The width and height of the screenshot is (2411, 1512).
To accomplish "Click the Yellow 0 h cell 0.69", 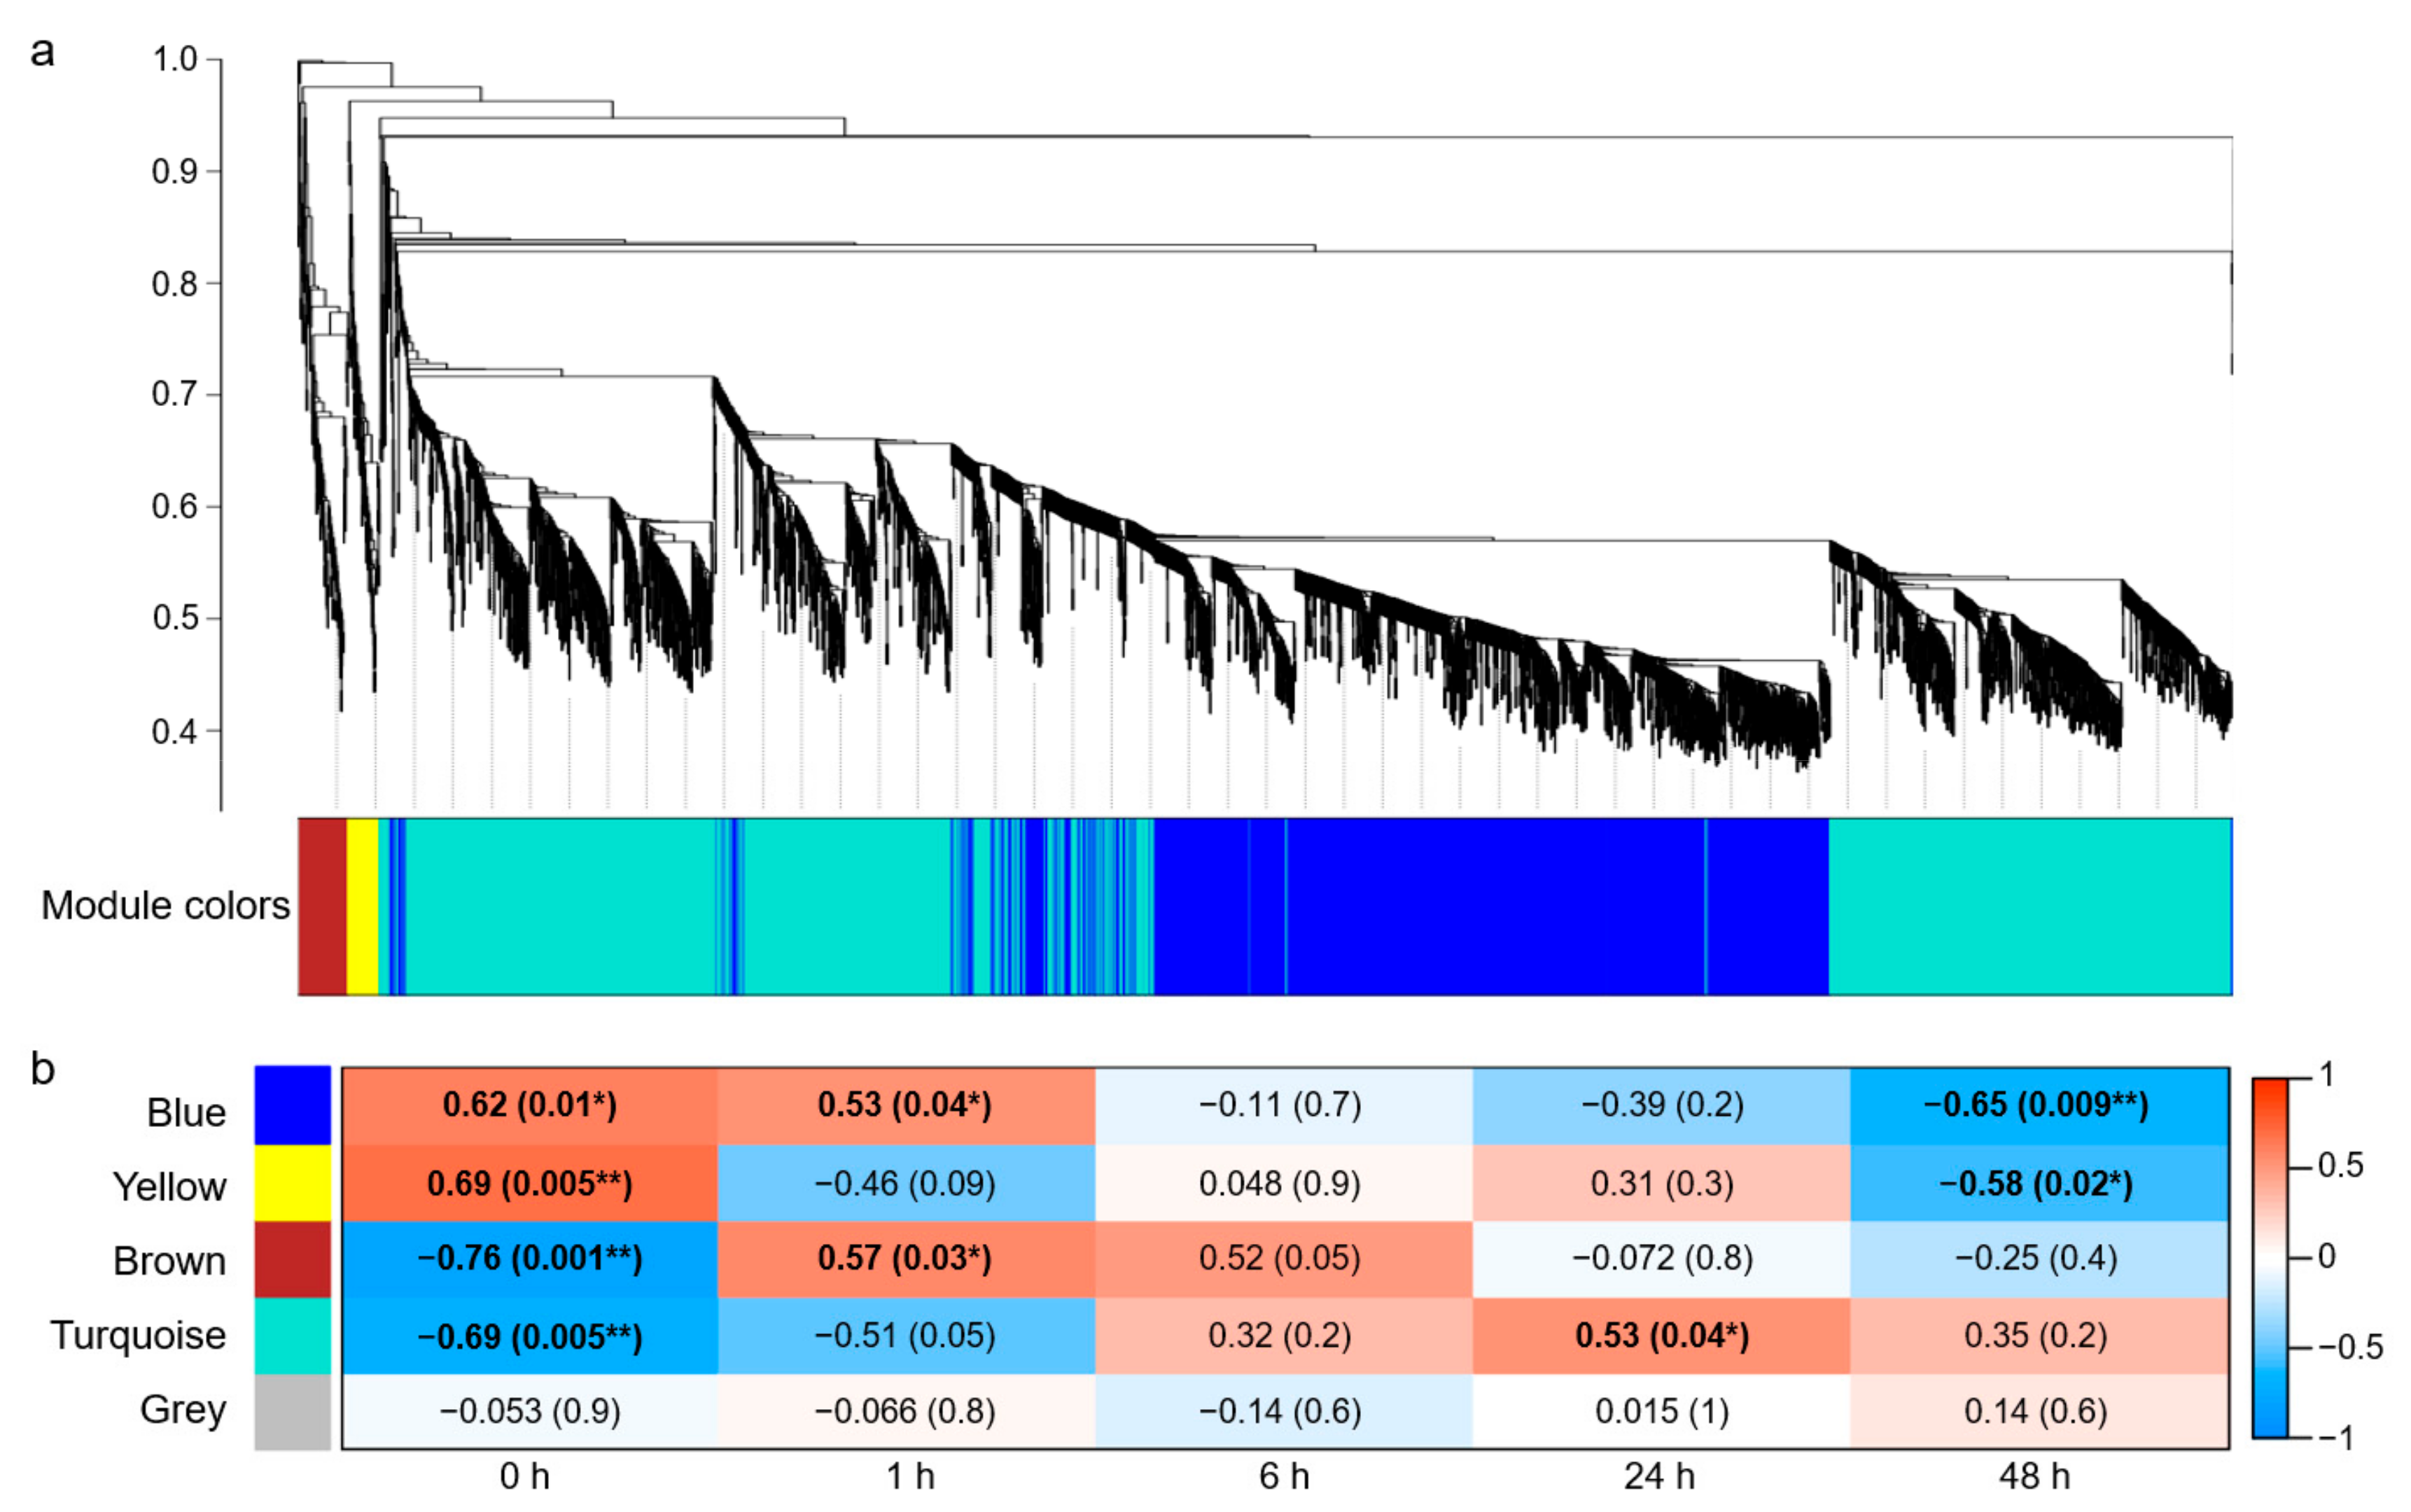I will pos(530,1183).
